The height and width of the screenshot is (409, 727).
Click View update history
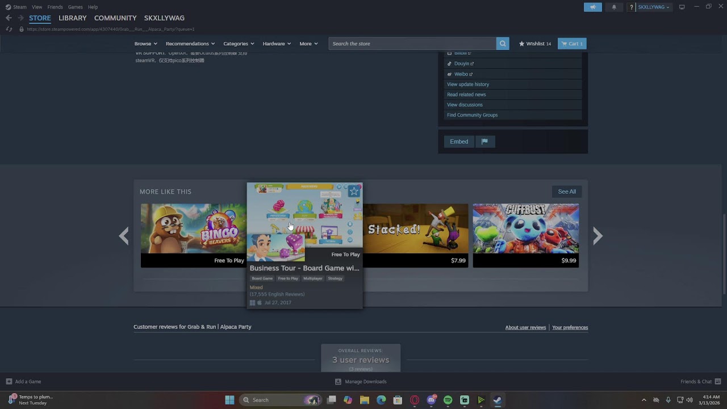pos(513,84)
